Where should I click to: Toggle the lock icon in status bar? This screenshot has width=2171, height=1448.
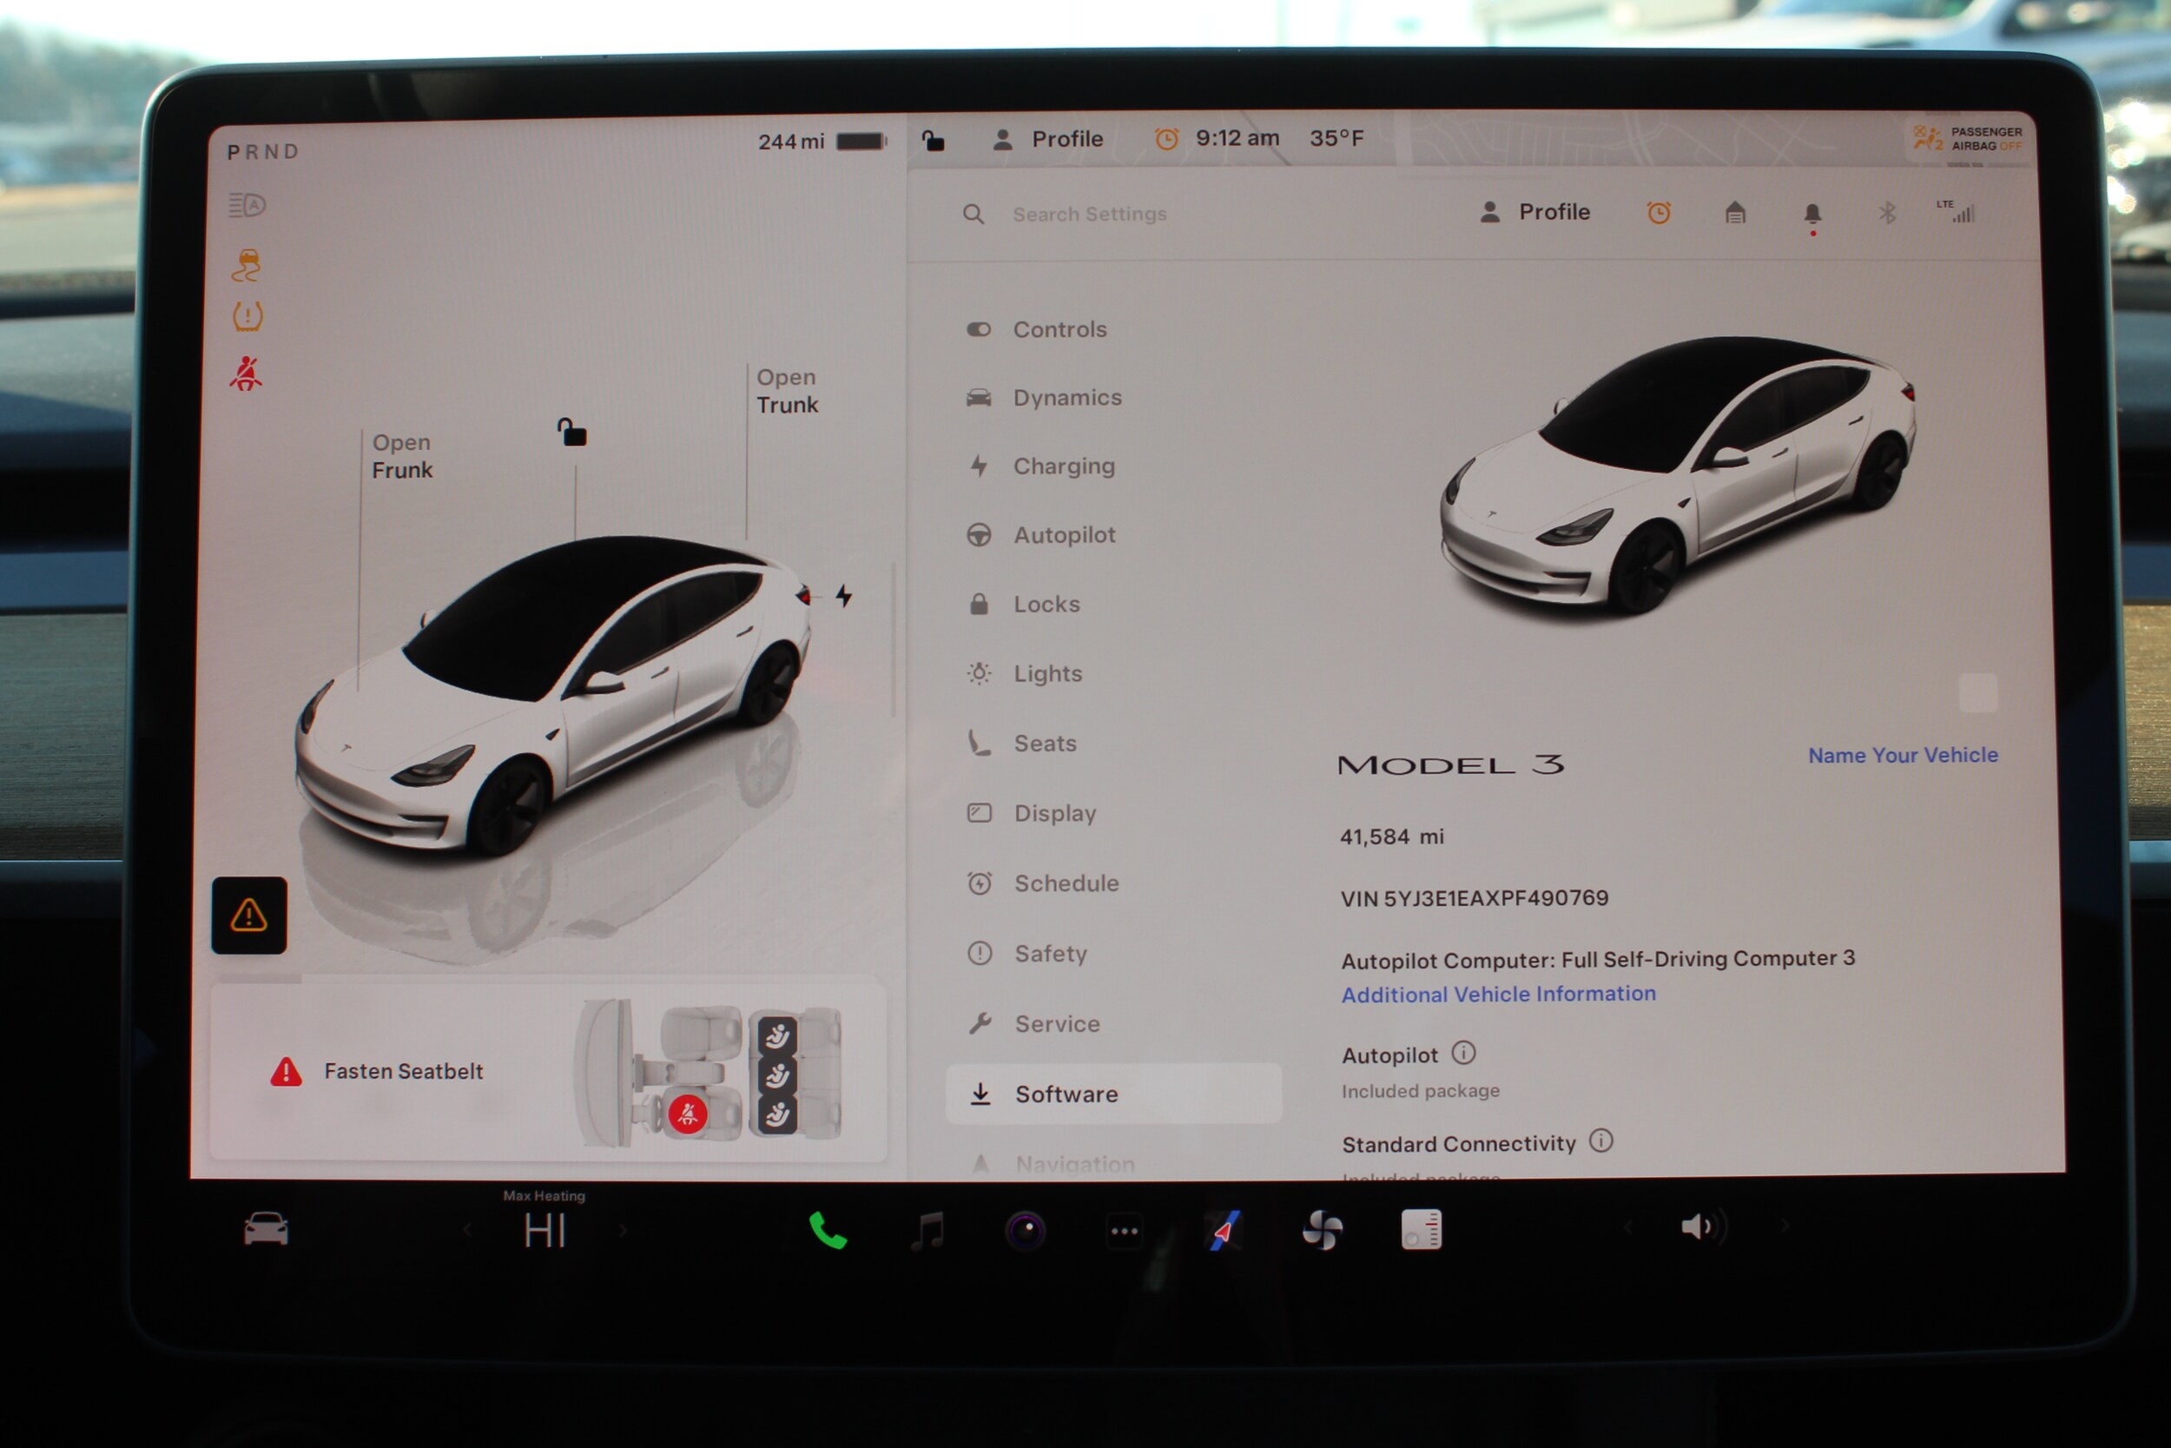(934, 141)
